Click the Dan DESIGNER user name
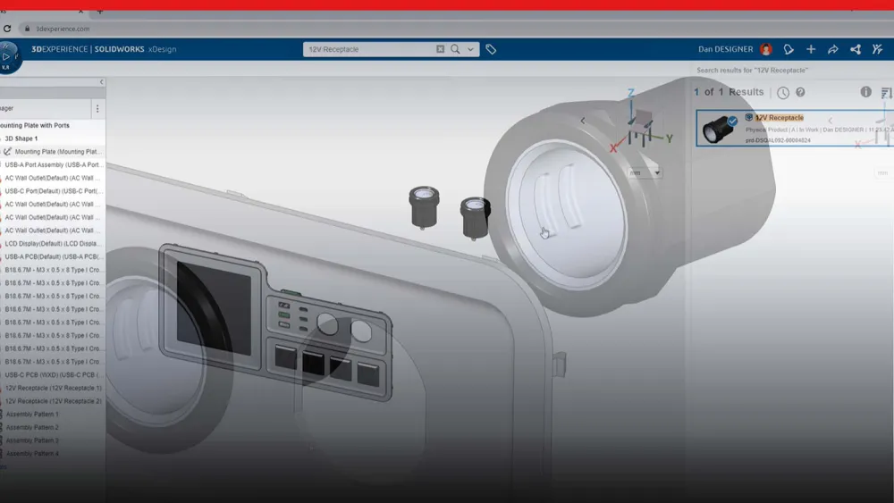 click(x=725, y=49)
